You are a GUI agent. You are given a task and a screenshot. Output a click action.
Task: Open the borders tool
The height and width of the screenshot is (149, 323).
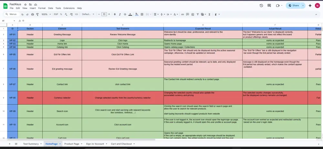(x=142, y=14)
